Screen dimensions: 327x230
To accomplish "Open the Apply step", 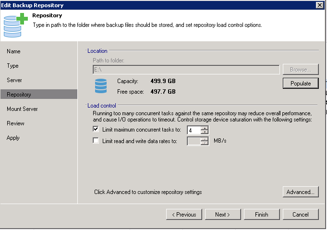I will [x=13, y=138].
